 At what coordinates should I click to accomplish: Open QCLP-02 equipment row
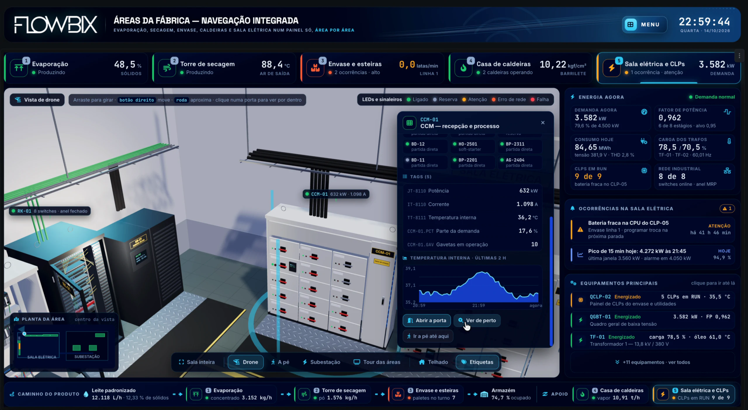click(653, 300)
